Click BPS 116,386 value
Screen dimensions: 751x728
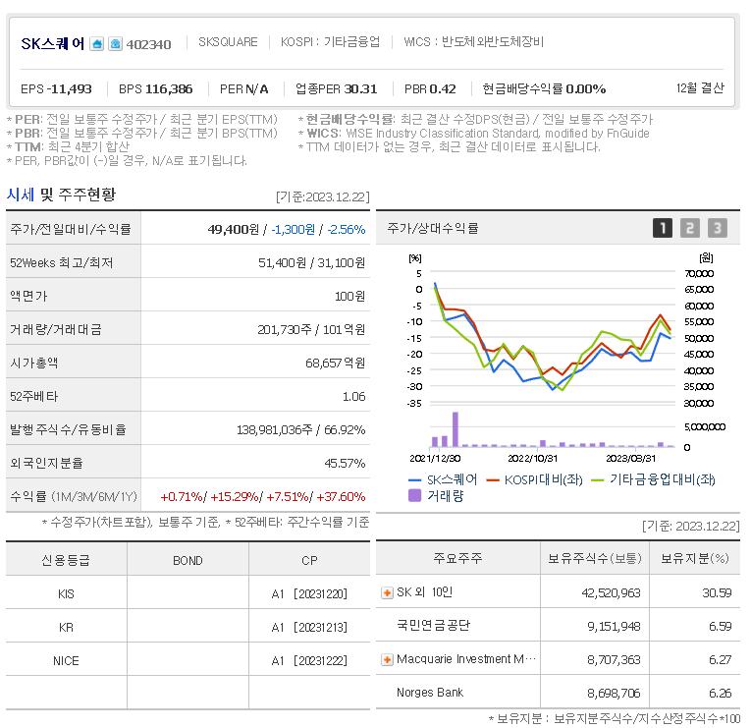pyautogui.click(x=156, y=89)
